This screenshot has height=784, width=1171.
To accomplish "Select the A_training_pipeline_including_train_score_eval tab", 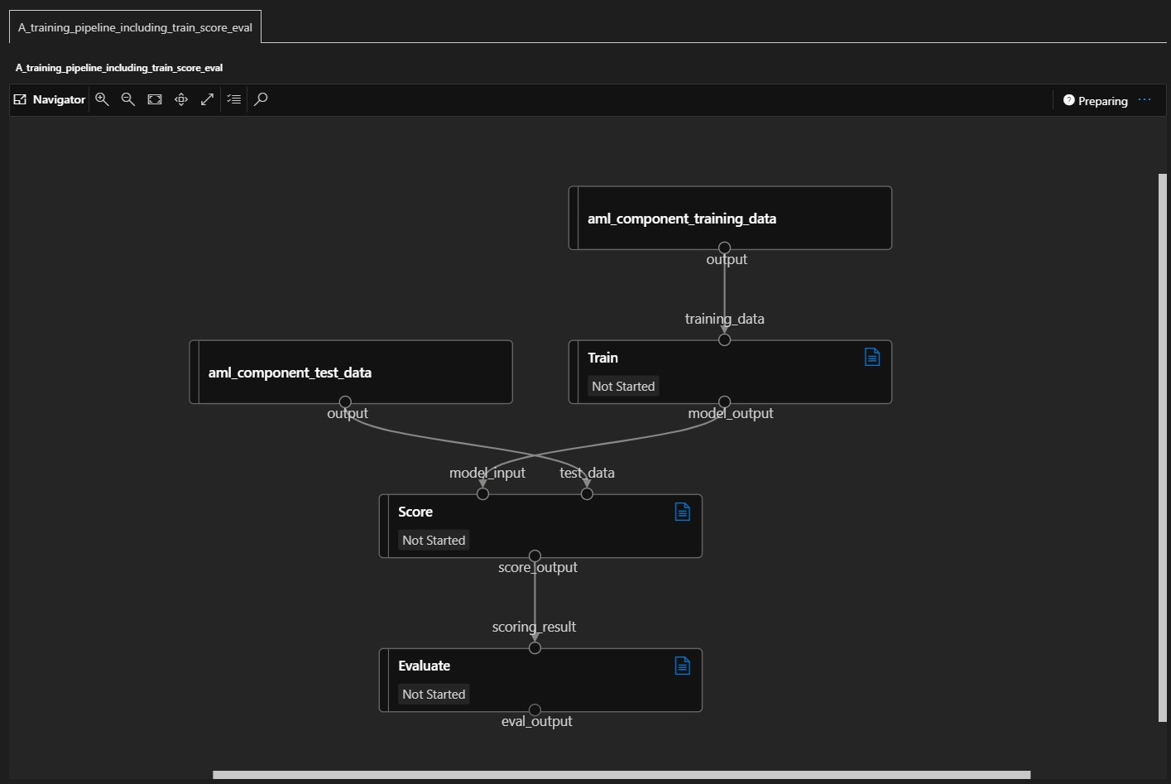I will point(135,27).
